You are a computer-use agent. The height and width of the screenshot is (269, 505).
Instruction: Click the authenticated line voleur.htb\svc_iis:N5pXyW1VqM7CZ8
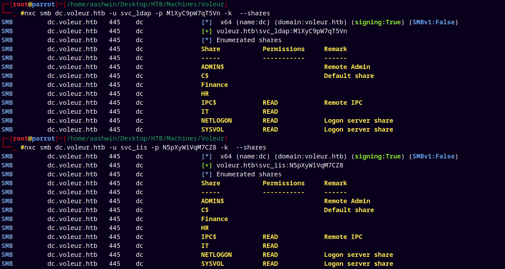click(280, 165)
